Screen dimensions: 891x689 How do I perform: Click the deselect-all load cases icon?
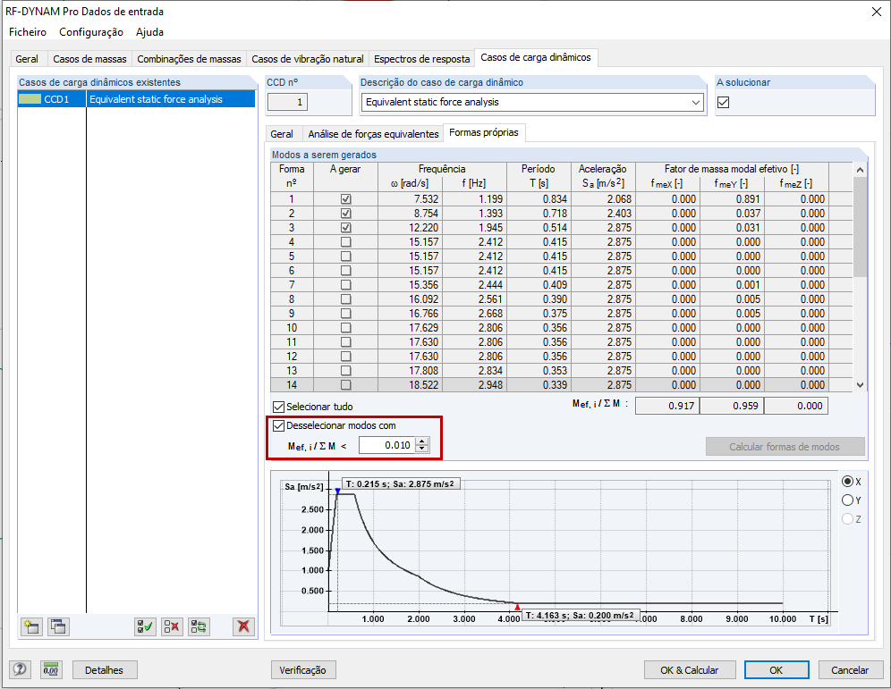click(172, 626)
